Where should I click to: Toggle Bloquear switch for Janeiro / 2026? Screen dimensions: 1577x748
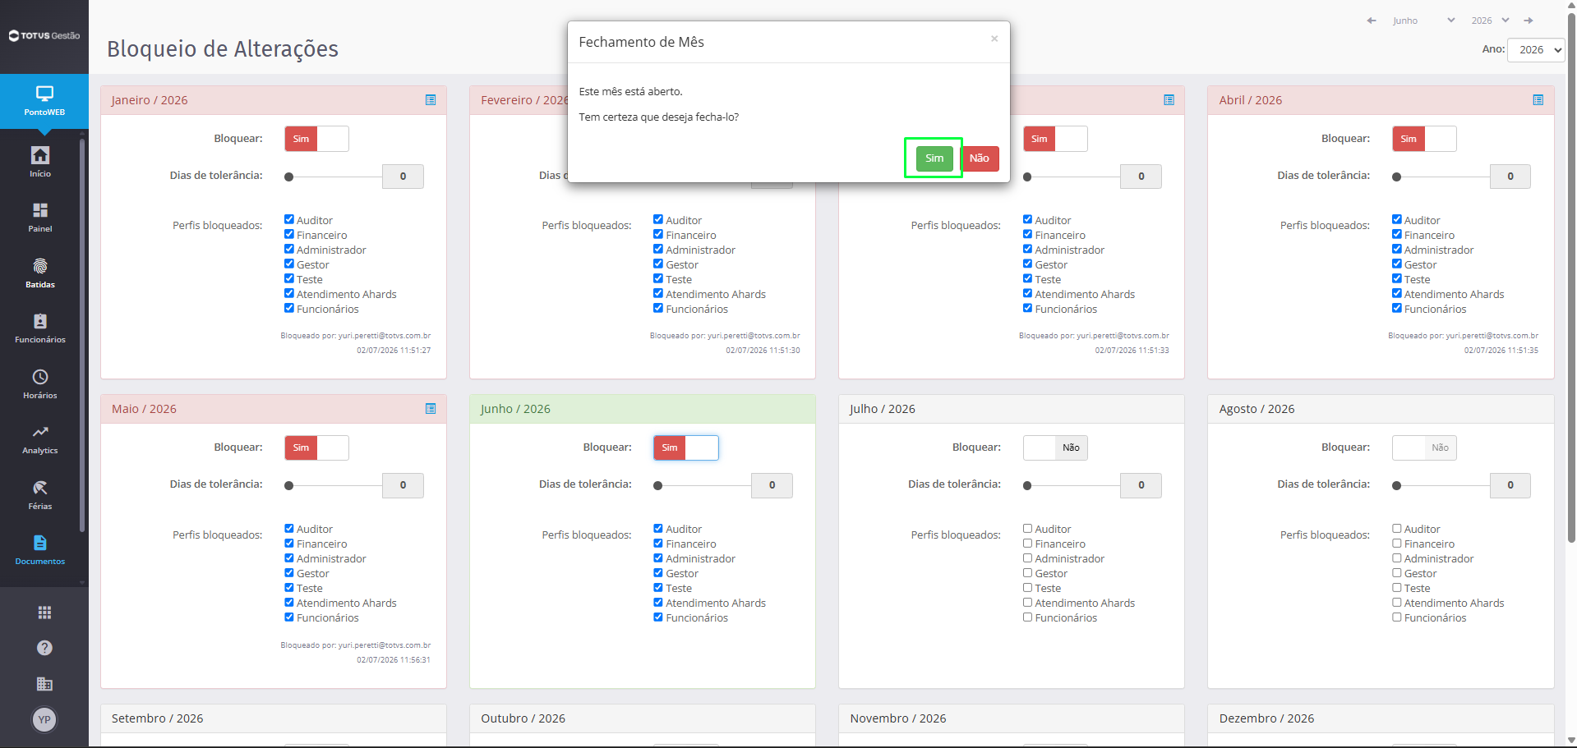[x=316, y=139]
